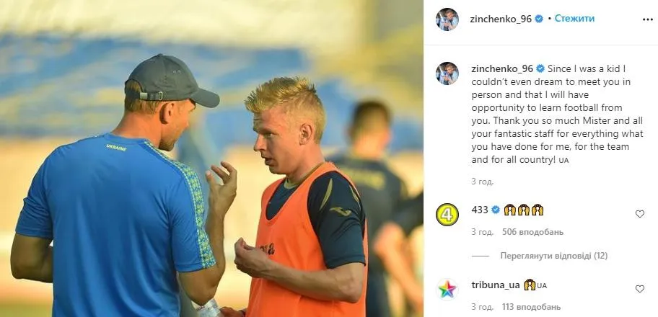Click verified badge beside caption username
This screenshot has height=317, width=658.
(x=540, y=68)
